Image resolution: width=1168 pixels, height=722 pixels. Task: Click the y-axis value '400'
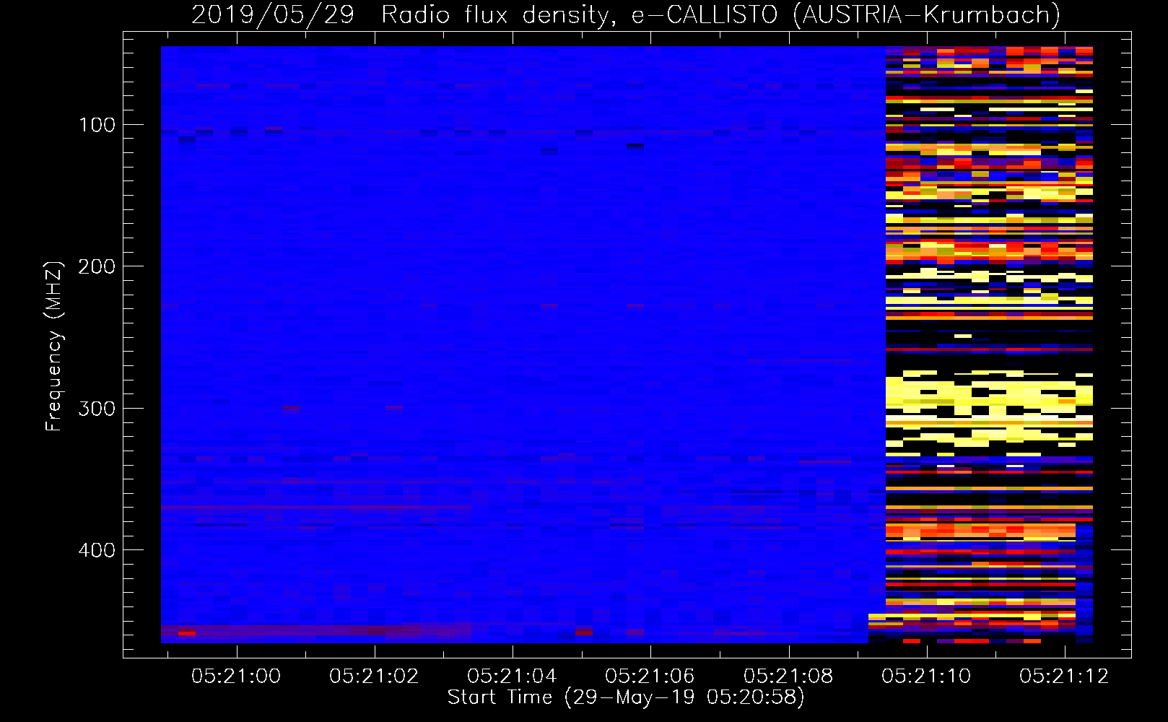pyautogui.click(x=97, y=550)
